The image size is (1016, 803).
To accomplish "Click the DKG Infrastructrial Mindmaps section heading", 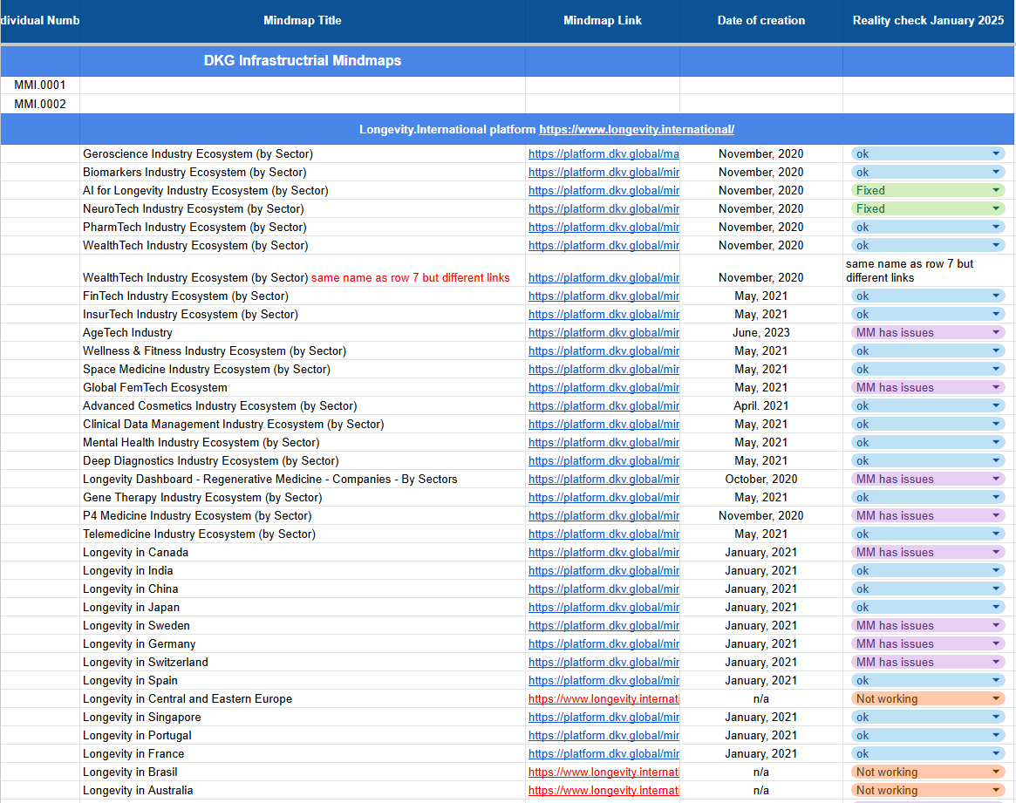I will pyautogui.click(x=303, y=61).
